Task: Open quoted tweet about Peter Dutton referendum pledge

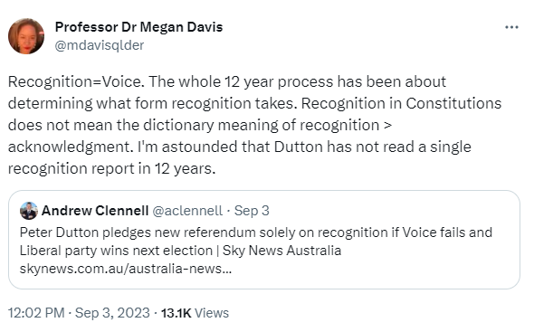Action: pos(264,240)
